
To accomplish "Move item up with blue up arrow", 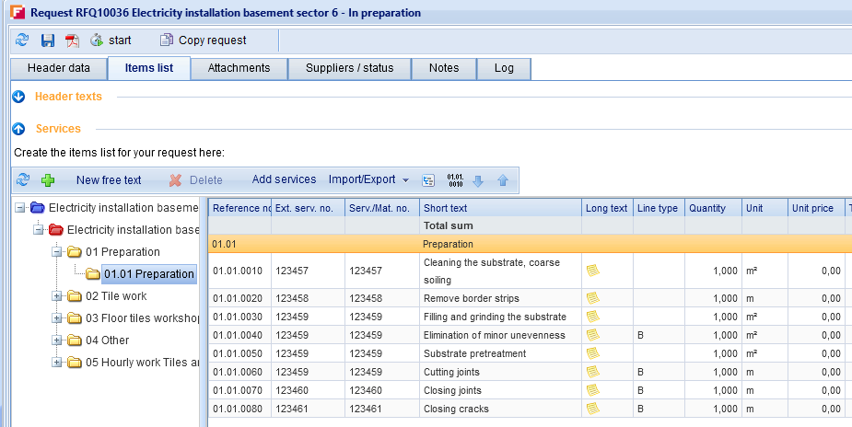I will click(503, 180).
